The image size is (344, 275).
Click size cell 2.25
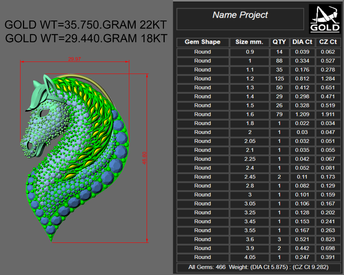[250, 159]
